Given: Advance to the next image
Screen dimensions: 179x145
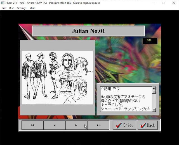Looking at the screenshot, I should (76, 125).
